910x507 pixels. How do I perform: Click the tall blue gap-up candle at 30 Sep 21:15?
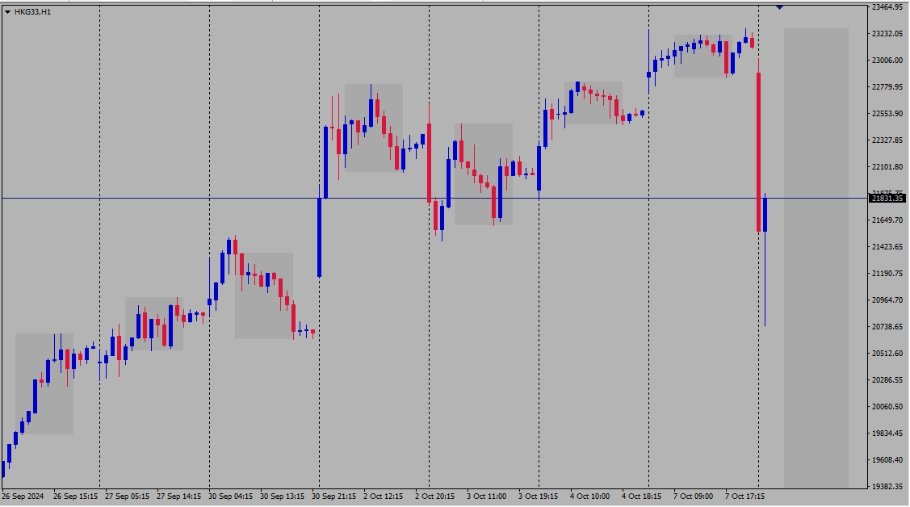(x=320, y=237)
